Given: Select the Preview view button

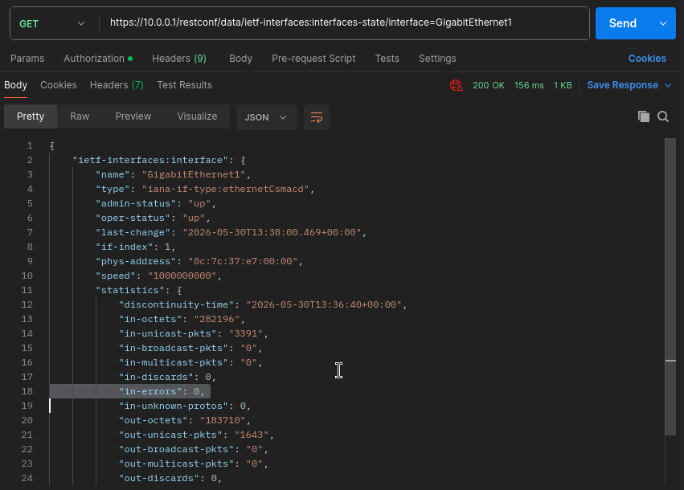Looking at the screenshot, I should coord(133,116).
